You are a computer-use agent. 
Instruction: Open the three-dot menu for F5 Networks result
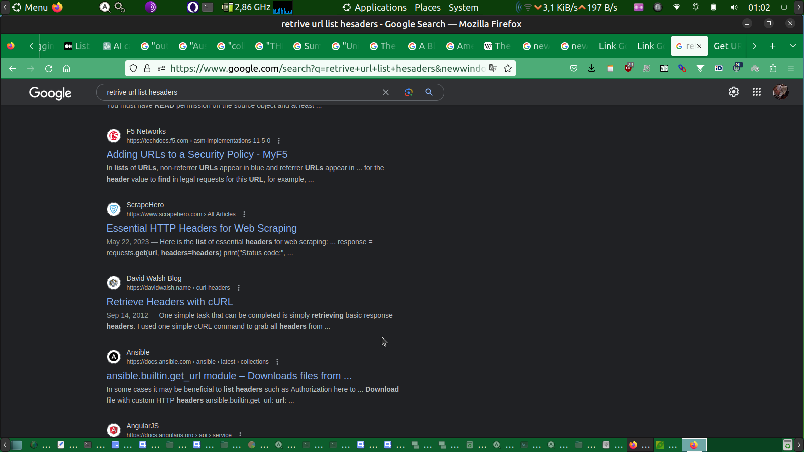coord(279,141)
